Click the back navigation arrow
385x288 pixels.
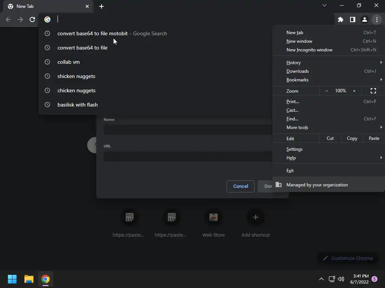coord(8,19)
